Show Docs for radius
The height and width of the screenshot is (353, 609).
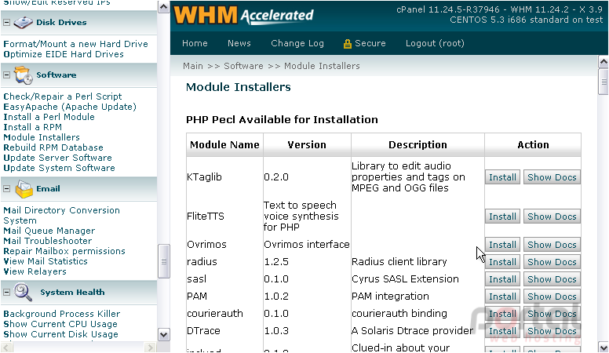coord(552,262)
